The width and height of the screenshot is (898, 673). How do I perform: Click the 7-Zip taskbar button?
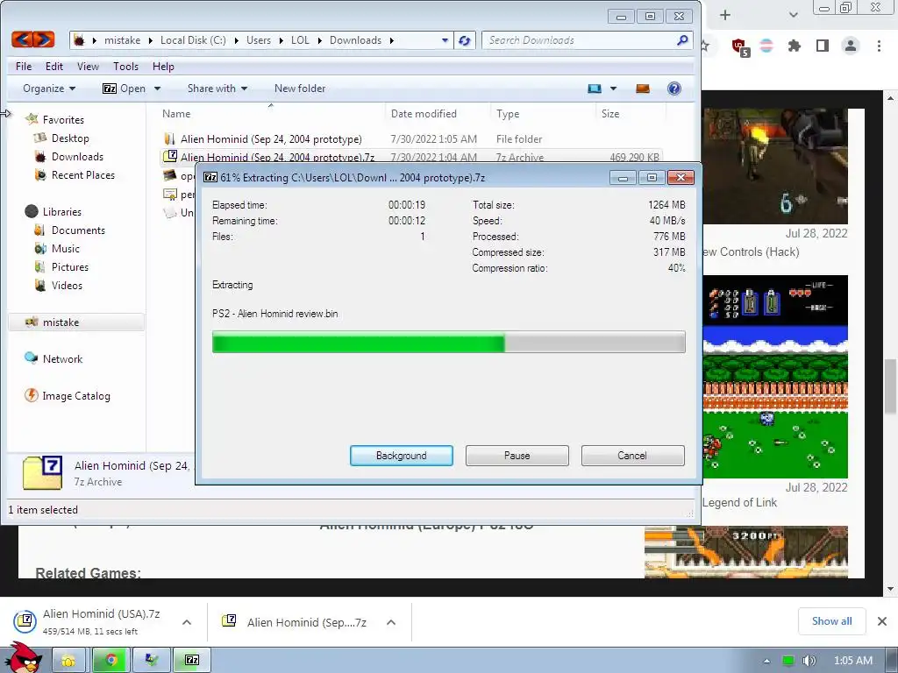pos(192,661)
